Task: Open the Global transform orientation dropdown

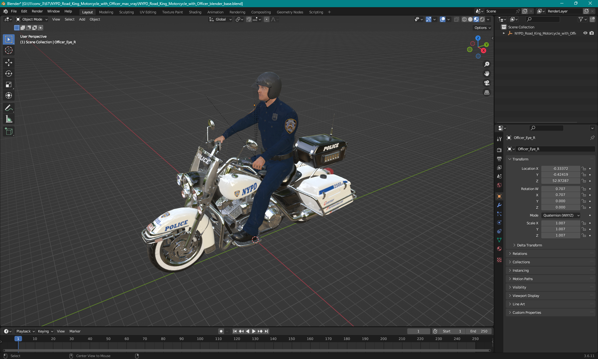Action: [x=221, y=19]
